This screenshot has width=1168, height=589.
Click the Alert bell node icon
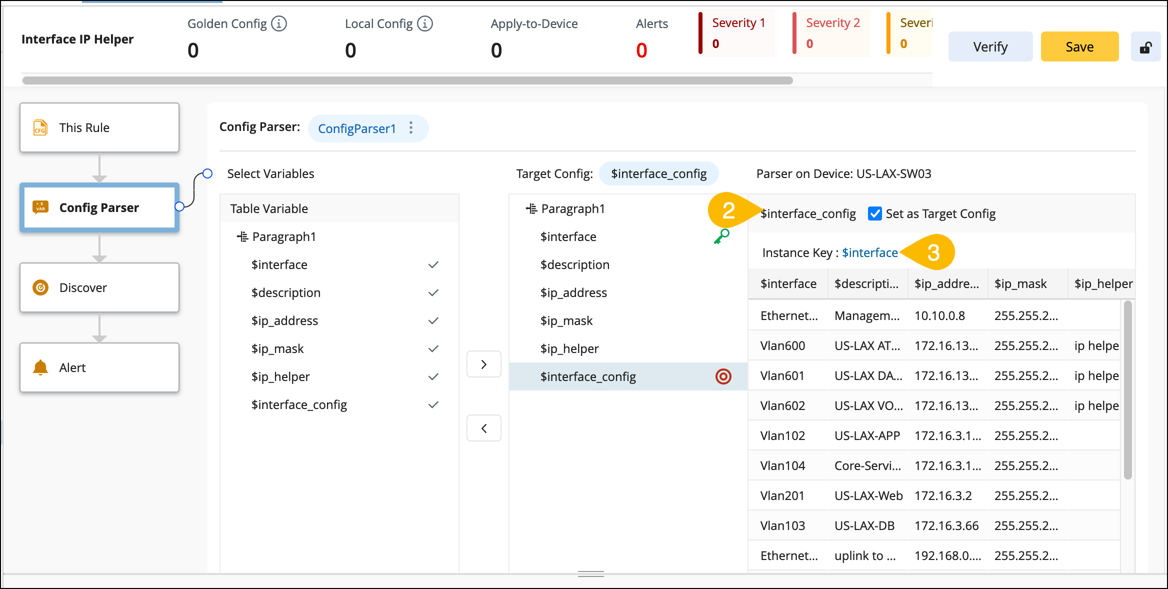(x=40, y=367)
